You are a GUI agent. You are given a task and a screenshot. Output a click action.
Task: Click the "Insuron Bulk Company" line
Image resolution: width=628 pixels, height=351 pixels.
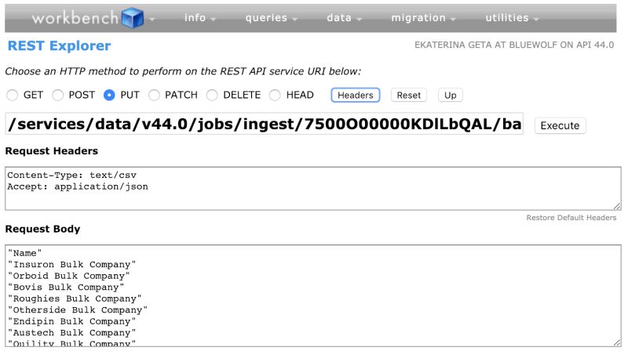72,265
